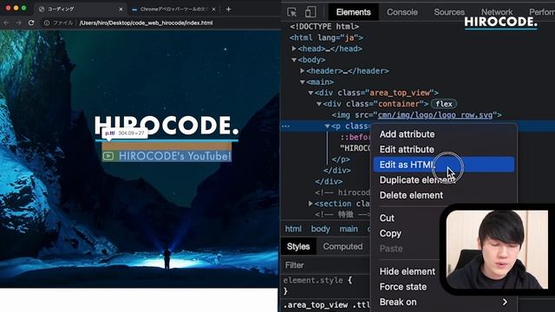This screenshot has height=312, width=555.
Task: Close the コーディング browser tab
Action: 121,10
